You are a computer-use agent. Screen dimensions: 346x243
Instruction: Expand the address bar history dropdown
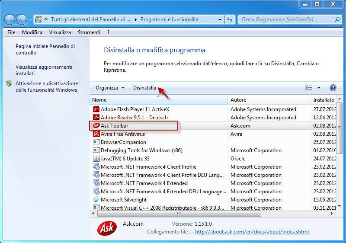pyautogui.click(x=220, y=19)
